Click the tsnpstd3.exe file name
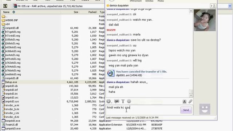The height and width of the screenshot is (131, 233). click(x=13, y=121)
